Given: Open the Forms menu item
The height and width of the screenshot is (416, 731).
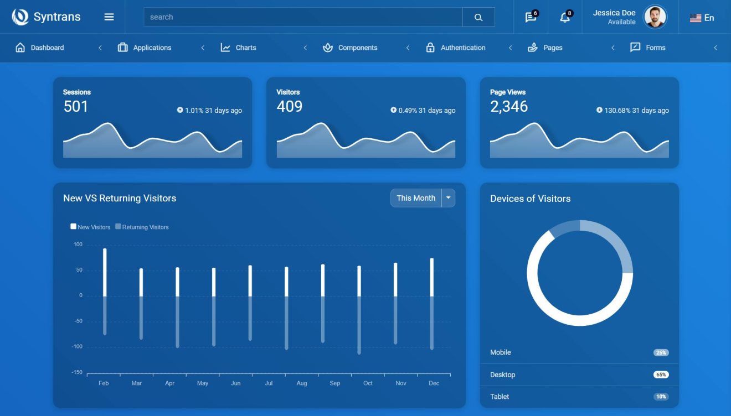Looking at the screenshot, I should [x=648, y=48].
